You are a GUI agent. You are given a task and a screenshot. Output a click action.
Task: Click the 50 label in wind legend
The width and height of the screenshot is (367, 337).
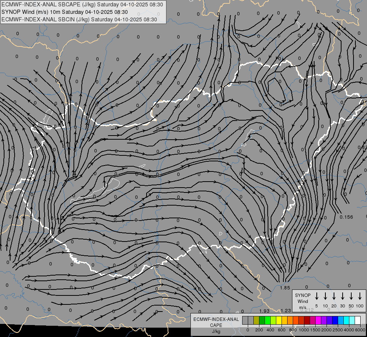coord(351,306)
